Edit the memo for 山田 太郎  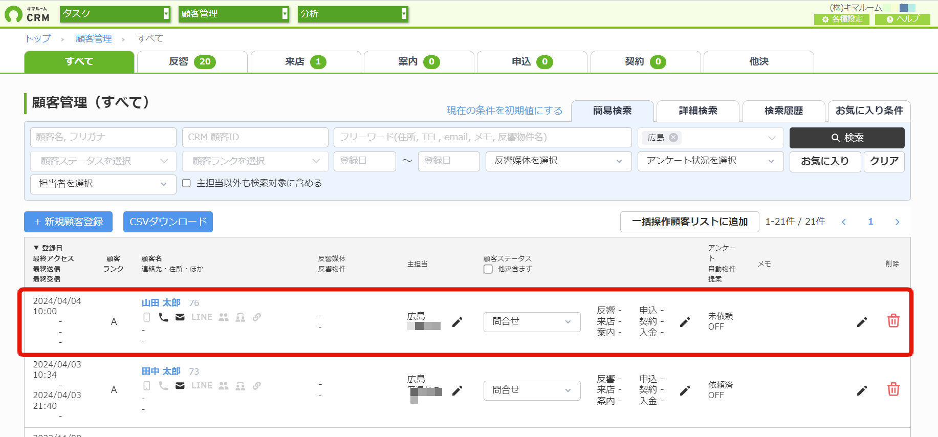click(x=862, y=322)
